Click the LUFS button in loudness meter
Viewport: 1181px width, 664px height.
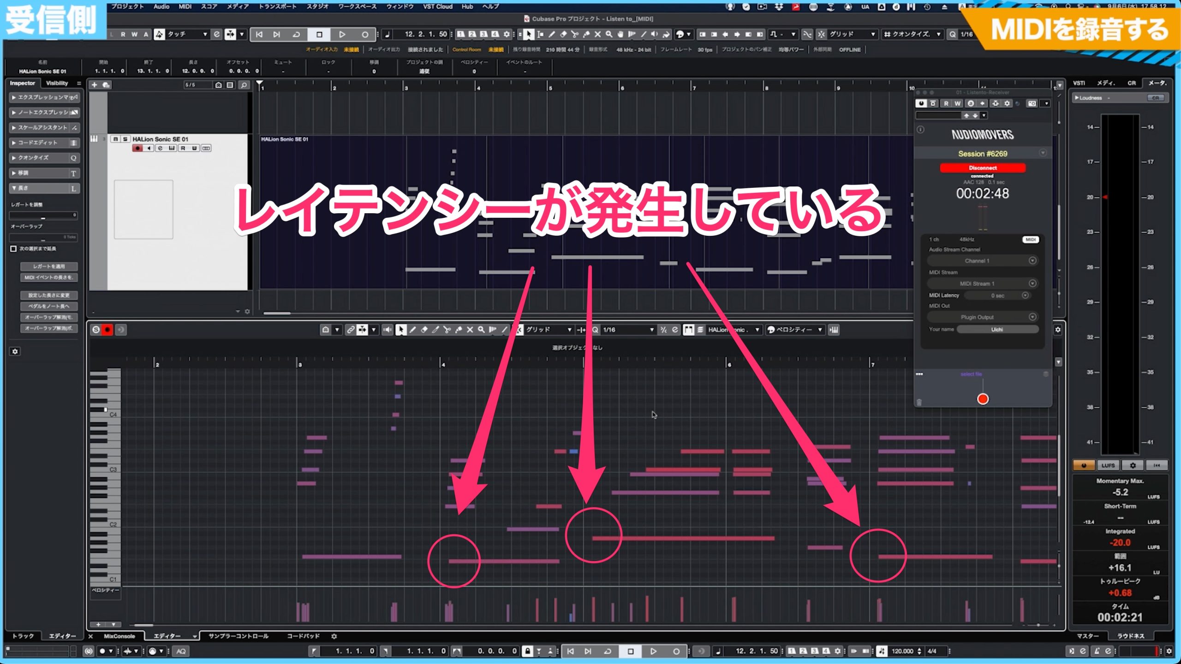1108,466
